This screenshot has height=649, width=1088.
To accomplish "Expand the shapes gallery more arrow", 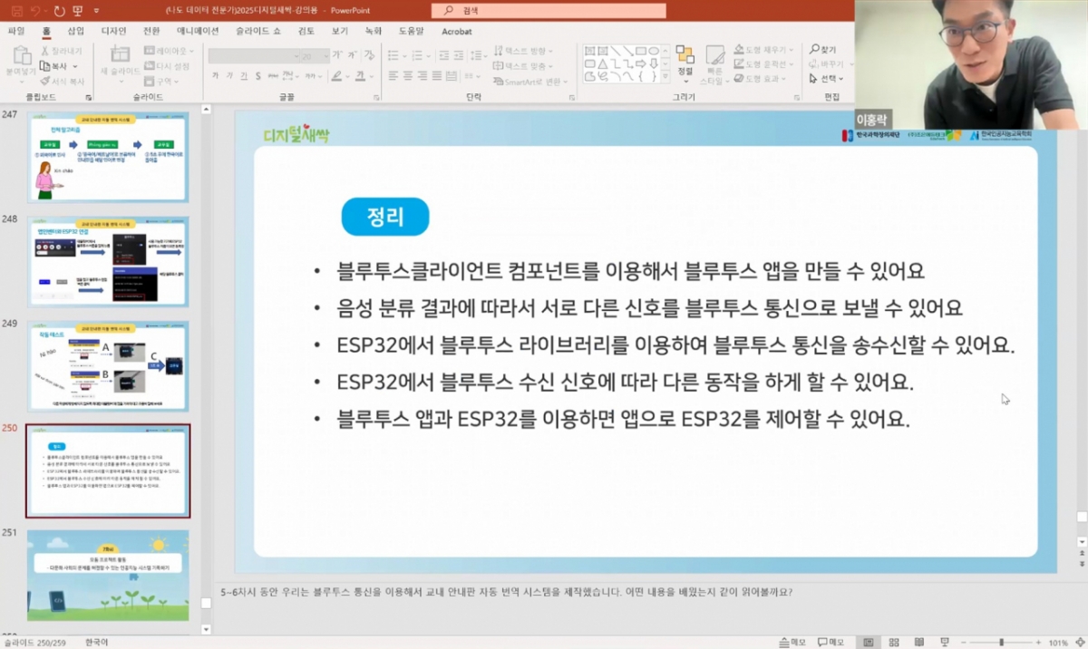I will (667, 76).
